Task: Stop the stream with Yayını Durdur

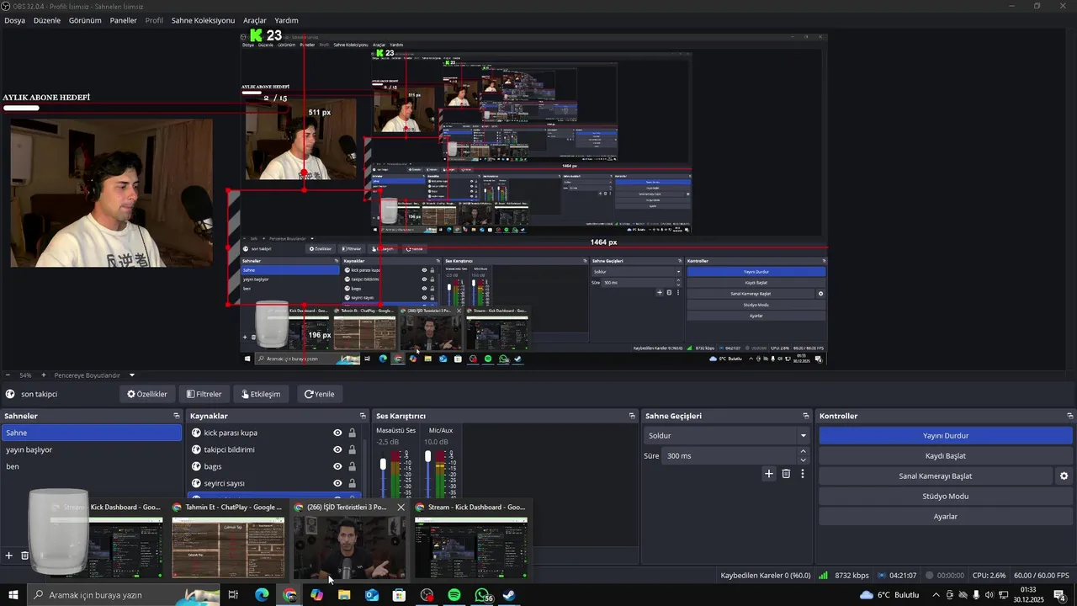Action: pos(946,436)
